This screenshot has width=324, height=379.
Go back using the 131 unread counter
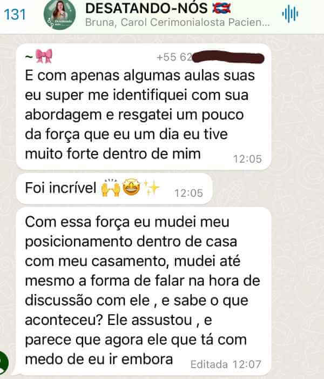point(15,15)
